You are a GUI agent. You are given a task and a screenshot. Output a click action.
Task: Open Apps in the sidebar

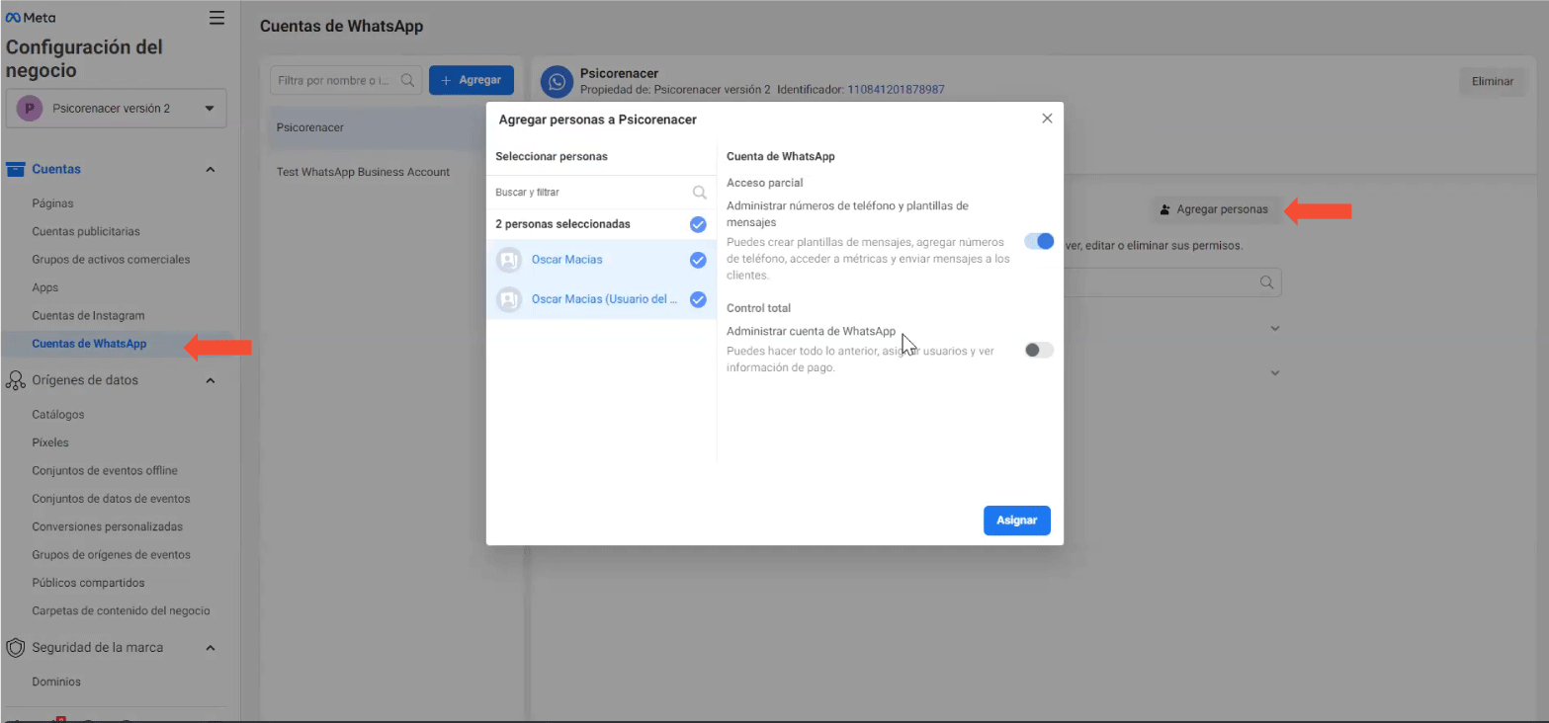pyautogui.click(x=45, y=288)
